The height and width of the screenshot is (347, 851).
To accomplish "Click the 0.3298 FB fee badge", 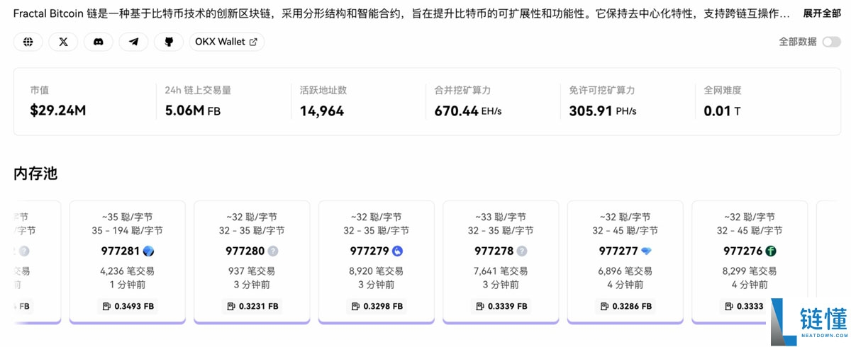I will (377, 307).
